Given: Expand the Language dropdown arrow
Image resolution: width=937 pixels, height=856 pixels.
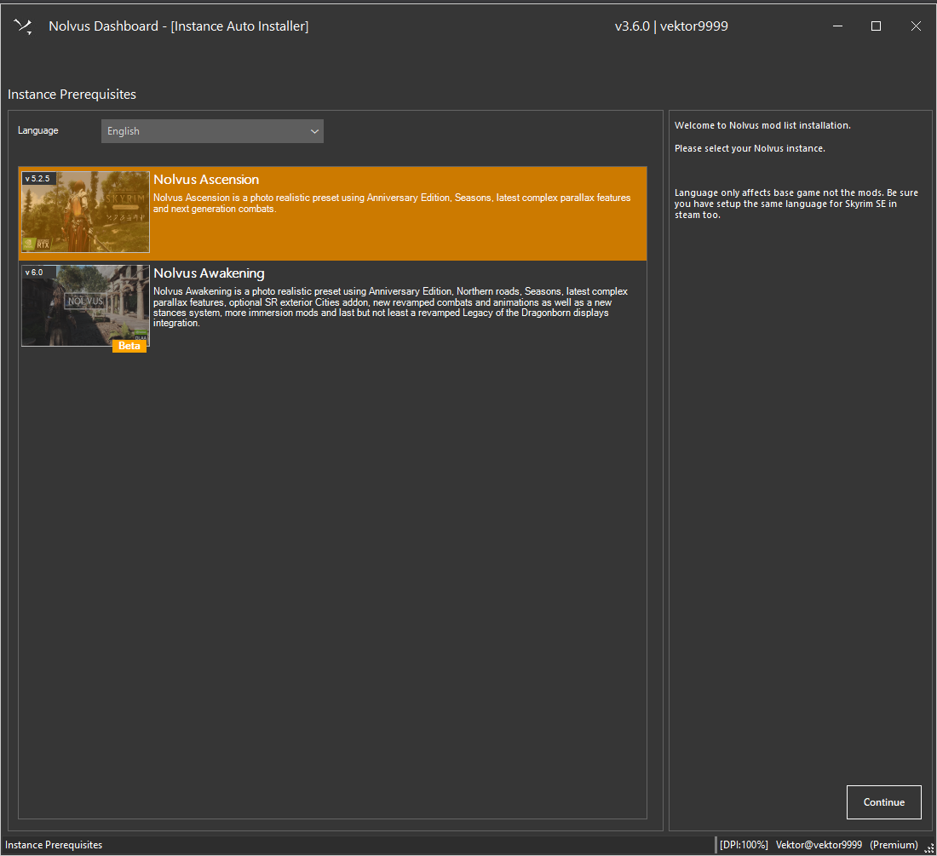Looking at the screenshot, I should [x=314, y=131].
